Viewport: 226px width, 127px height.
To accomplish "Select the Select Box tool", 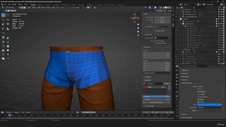I will (x=3, y=15).
